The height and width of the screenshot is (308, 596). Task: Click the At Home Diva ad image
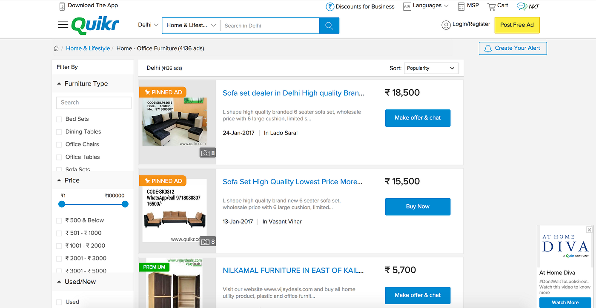[565, 247]
